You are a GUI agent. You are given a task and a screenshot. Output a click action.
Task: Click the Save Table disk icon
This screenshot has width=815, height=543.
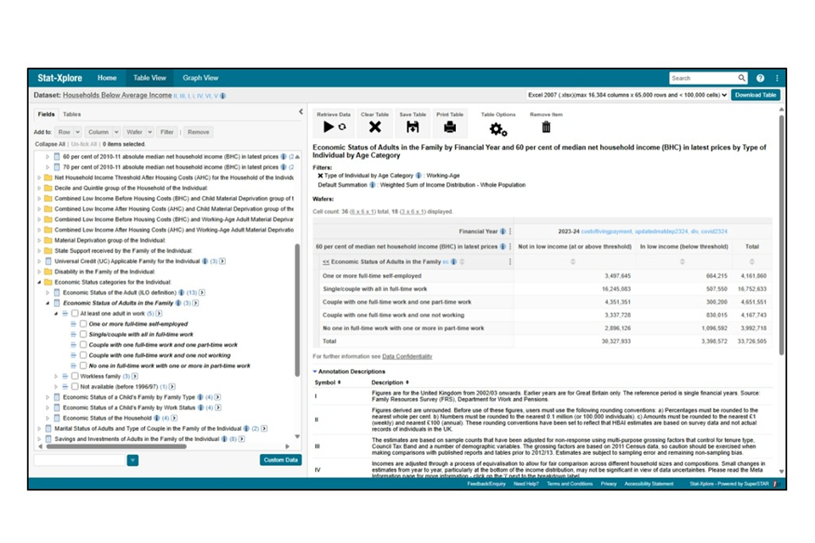click(x=413, y=127)
